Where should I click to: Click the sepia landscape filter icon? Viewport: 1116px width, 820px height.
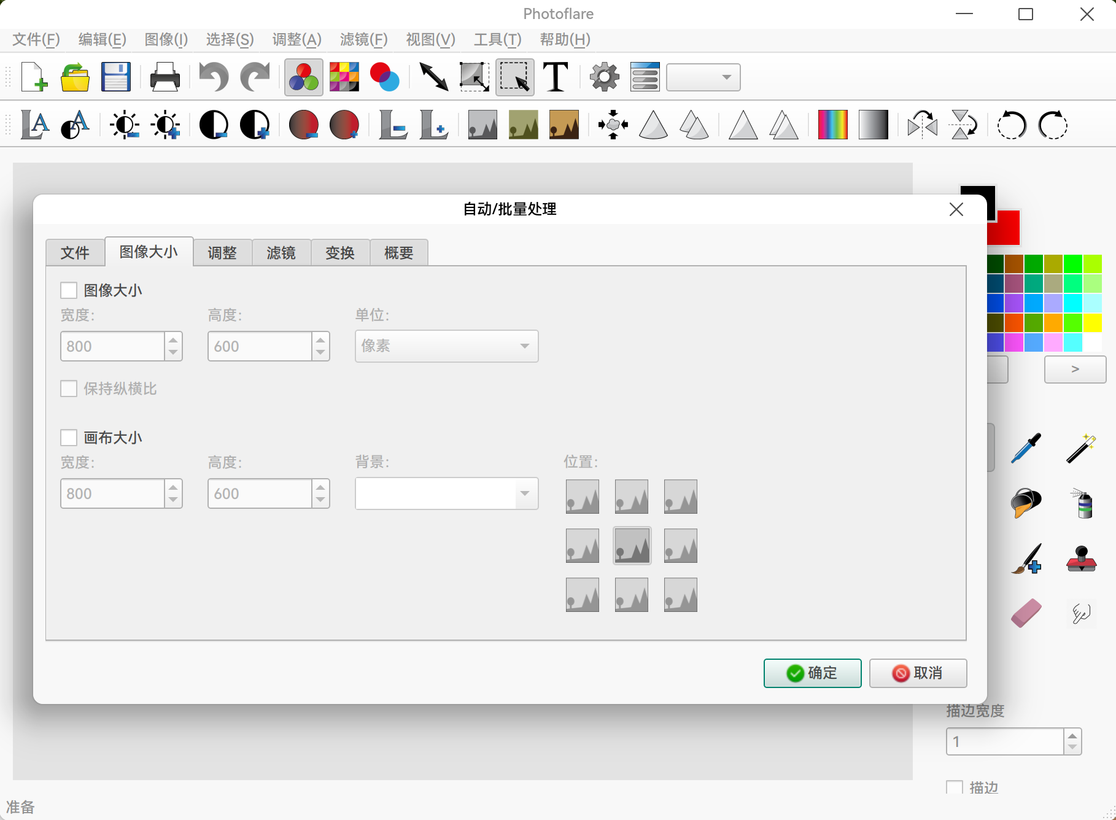pyautogui.click(x=564, y=125)
